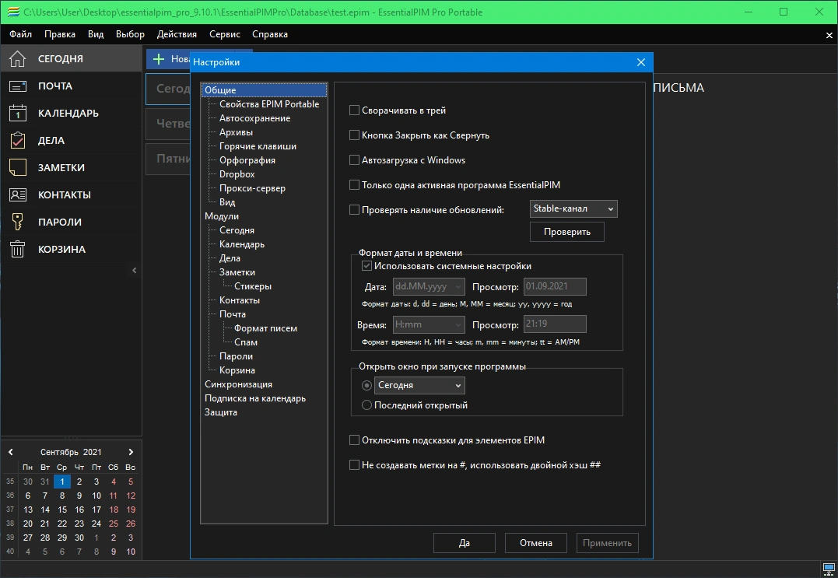
Task: Select Орфография in settings tree
Action: (247, 159)
